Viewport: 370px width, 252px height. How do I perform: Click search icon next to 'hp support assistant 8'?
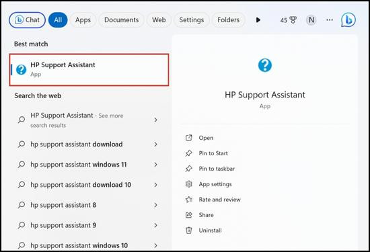point(22,205)
